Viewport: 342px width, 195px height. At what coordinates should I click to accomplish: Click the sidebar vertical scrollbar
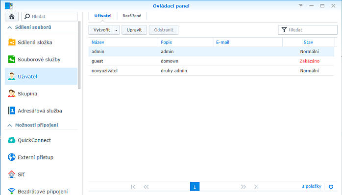[79, 55]
